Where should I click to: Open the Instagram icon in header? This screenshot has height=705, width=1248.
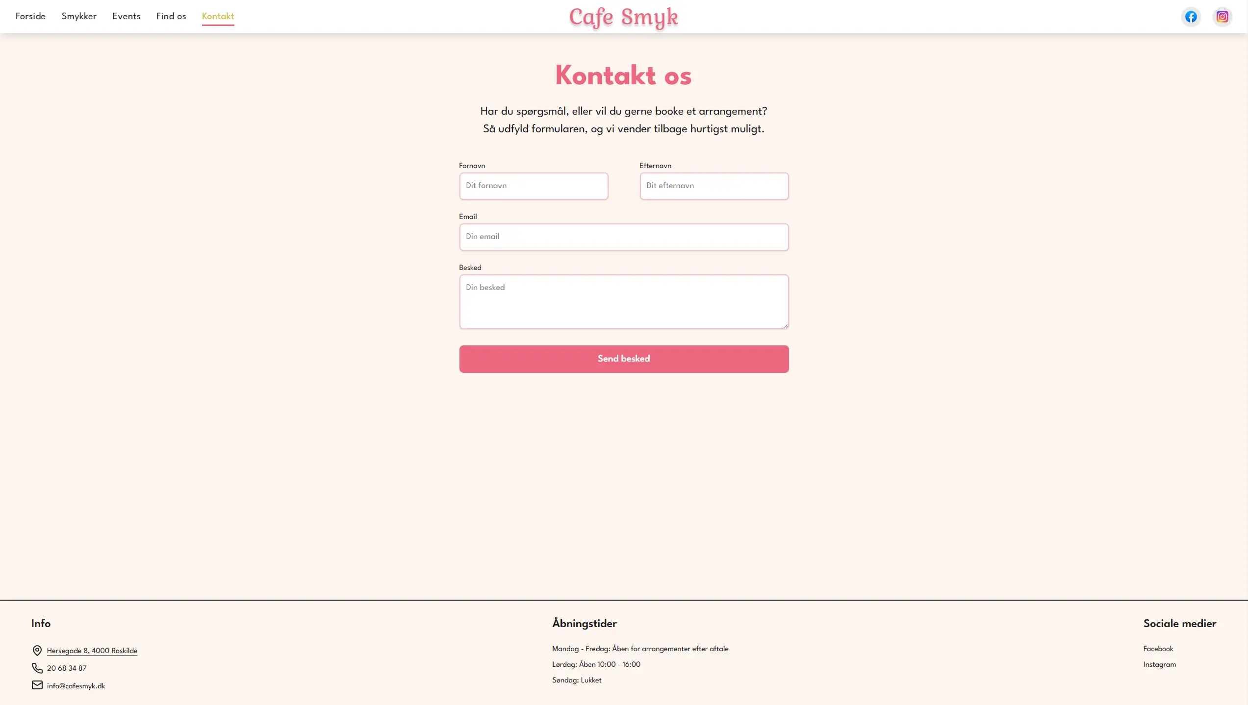tap(1222, 17)
